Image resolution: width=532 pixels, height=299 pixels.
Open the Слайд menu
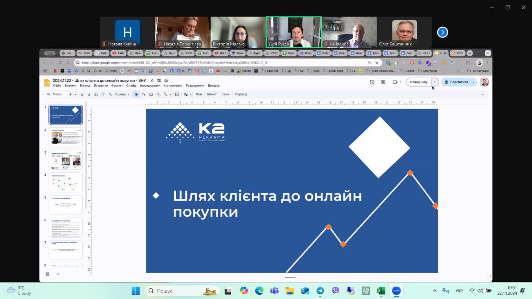(x=131, y=86)
